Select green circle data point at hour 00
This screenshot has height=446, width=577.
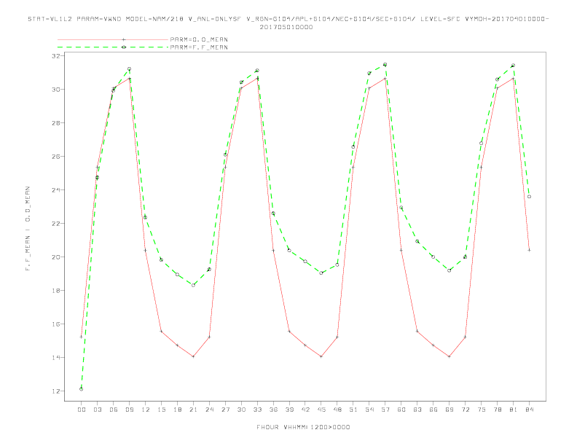[x=82, y=389]
